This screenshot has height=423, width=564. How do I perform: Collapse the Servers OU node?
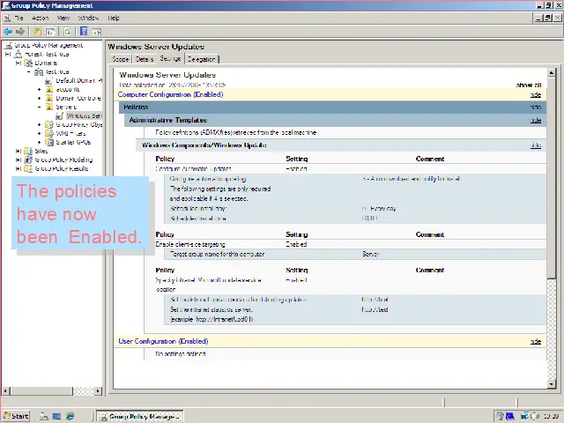[x=39, y=107]
